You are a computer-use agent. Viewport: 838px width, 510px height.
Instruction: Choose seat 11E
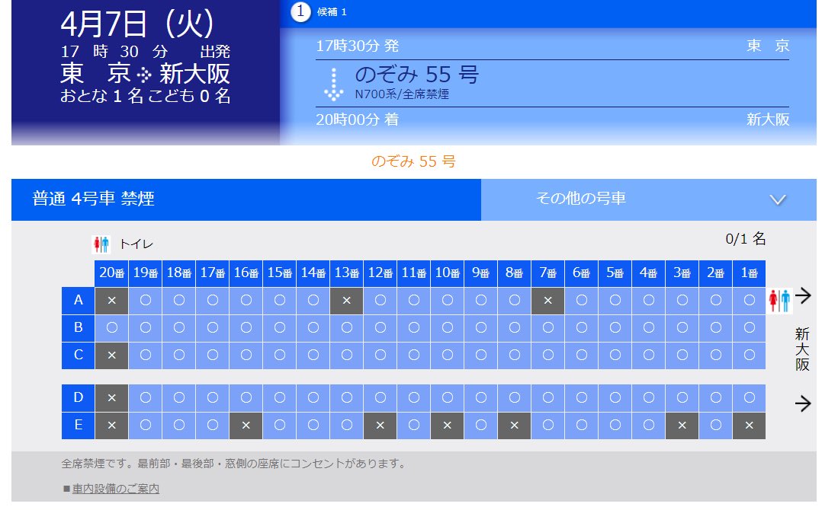413,426
